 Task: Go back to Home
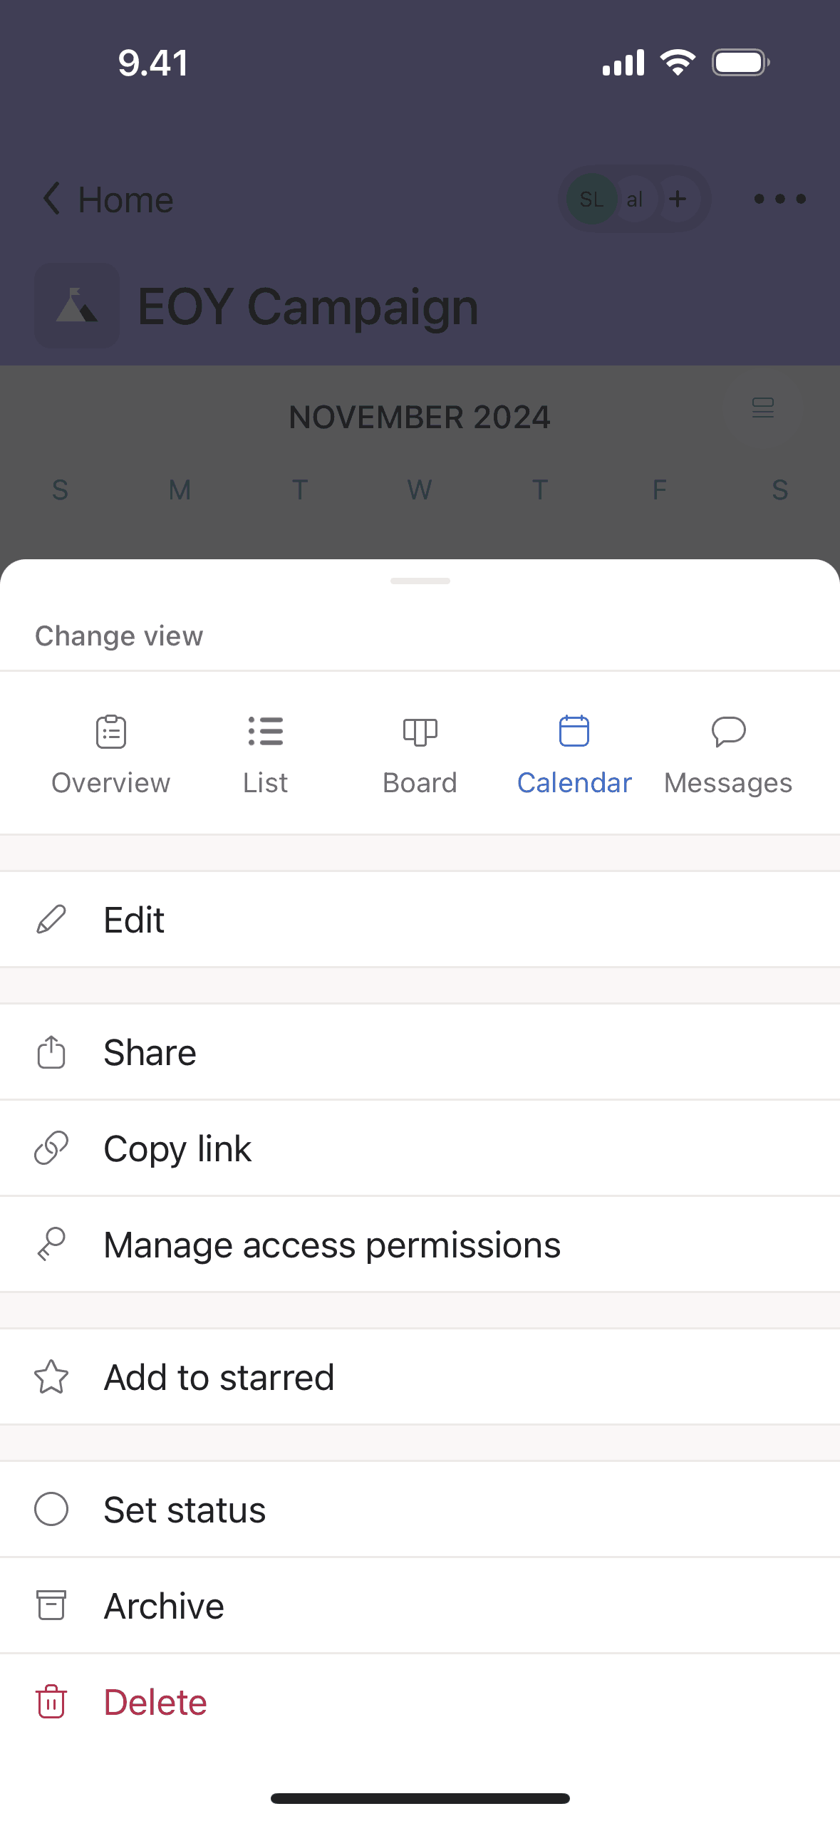click(x=108, y=199)
